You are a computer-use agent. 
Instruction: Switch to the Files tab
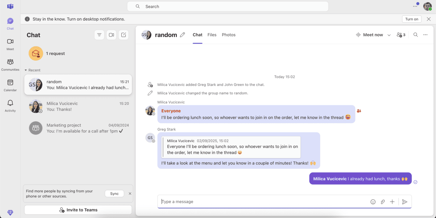(212, 35)
